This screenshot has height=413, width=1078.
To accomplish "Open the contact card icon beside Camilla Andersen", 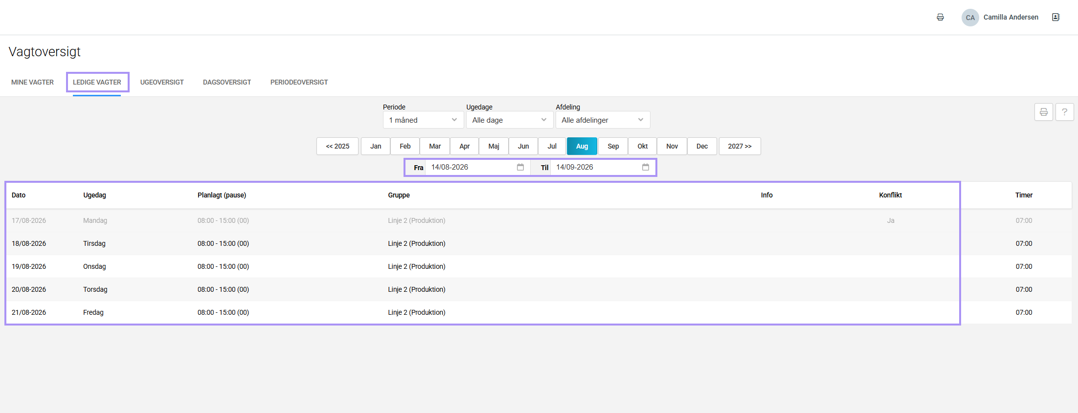I will pos(1056,17).
